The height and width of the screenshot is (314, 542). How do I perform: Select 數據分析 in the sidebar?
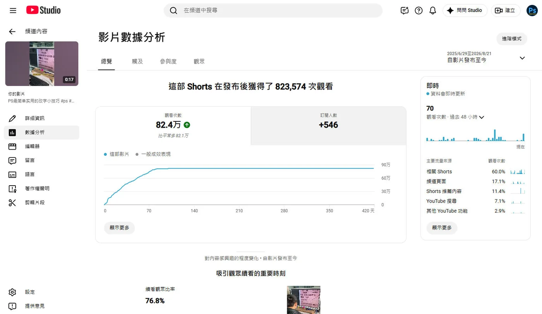point(42,132)
